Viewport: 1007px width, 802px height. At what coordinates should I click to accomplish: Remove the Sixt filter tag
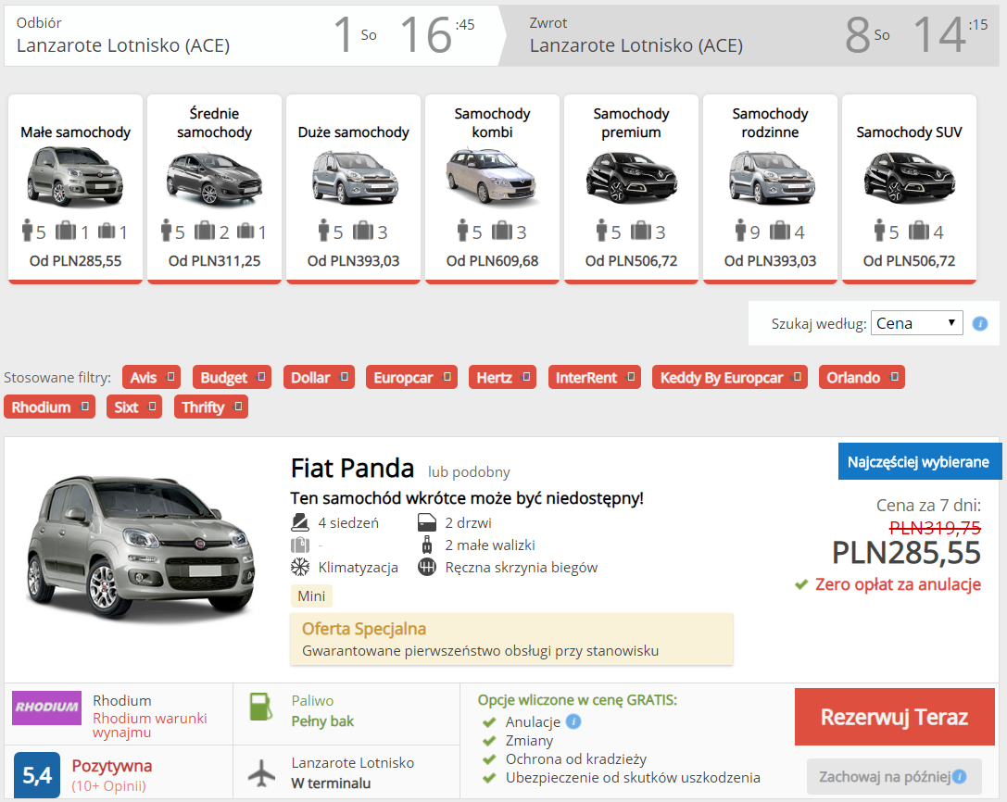pos(152,407)
